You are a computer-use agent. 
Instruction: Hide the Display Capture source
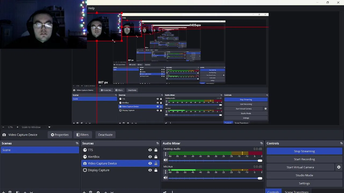coord(150,170)
